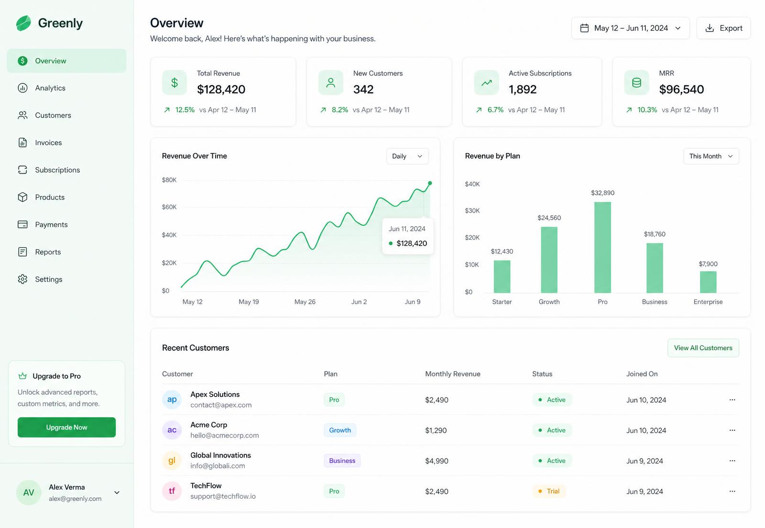
Task: Click View All Customers button
Action: click(703, 348)
